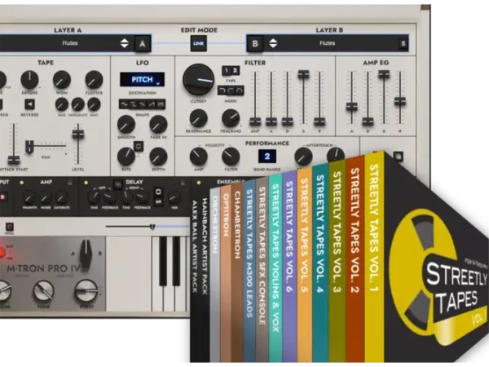Select the sawtooth down LFO shape

click(x=142, y=104)
